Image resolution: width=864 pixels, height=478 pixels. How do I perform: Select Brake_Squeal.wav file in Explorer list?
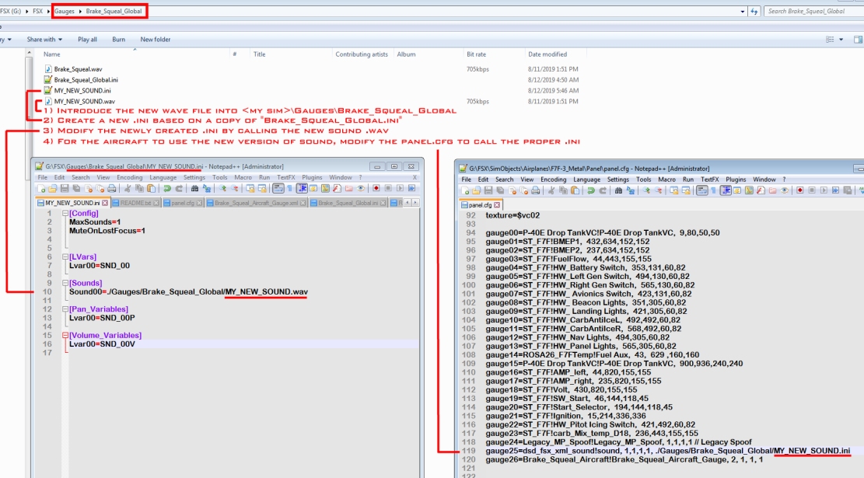pyautogui.click(x=78, y=69)
